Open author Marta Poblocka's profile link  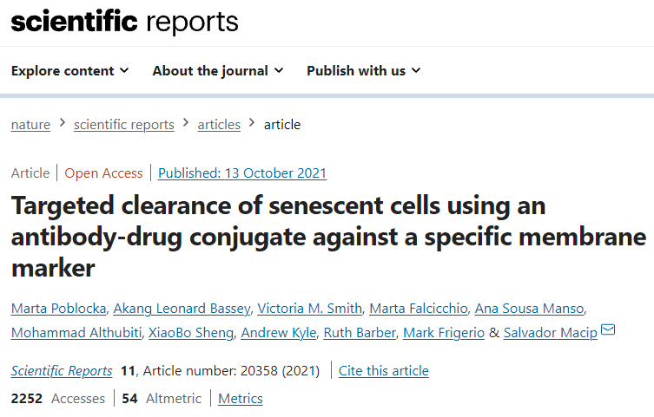(59, 309)
